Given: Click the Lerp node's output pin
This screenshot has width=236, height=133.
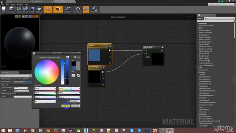Looking at the screenshot, I should [x=162, y=51].
